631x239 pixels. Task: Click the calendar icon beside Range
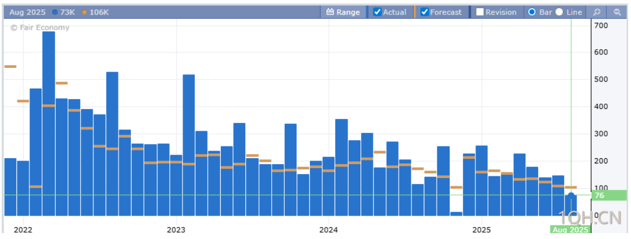(330, 12)
